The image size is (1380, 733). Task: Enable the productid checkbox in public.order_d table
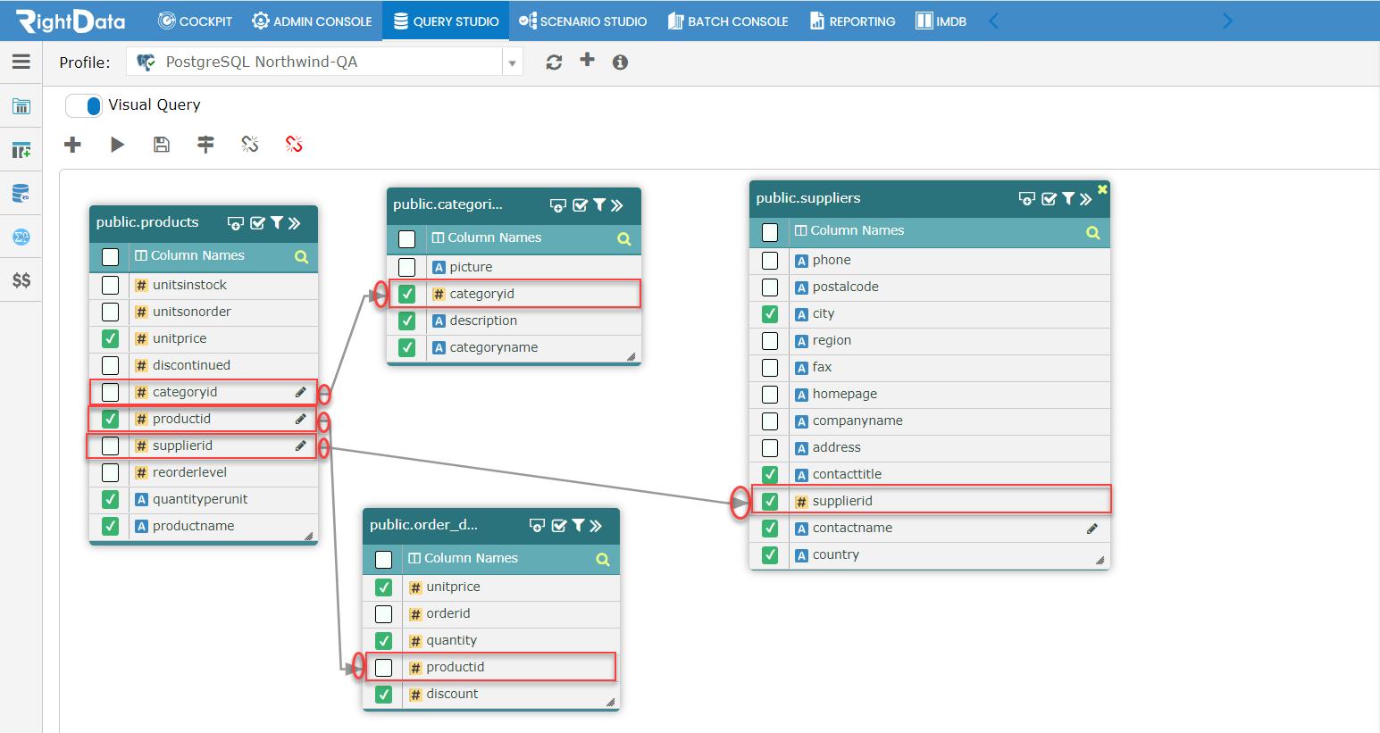point(383,667)
